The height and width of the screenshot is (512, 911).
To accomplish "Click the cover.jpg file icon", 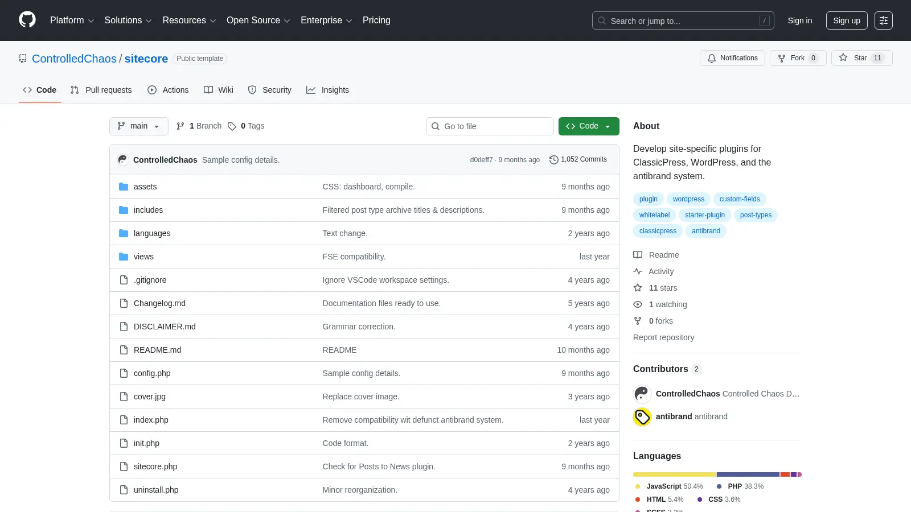I will pos(124,397).
